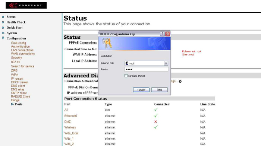This screenshot has width=261, height=146.
Task: Open the DHCP server link
Action: [x=19, y=82]
